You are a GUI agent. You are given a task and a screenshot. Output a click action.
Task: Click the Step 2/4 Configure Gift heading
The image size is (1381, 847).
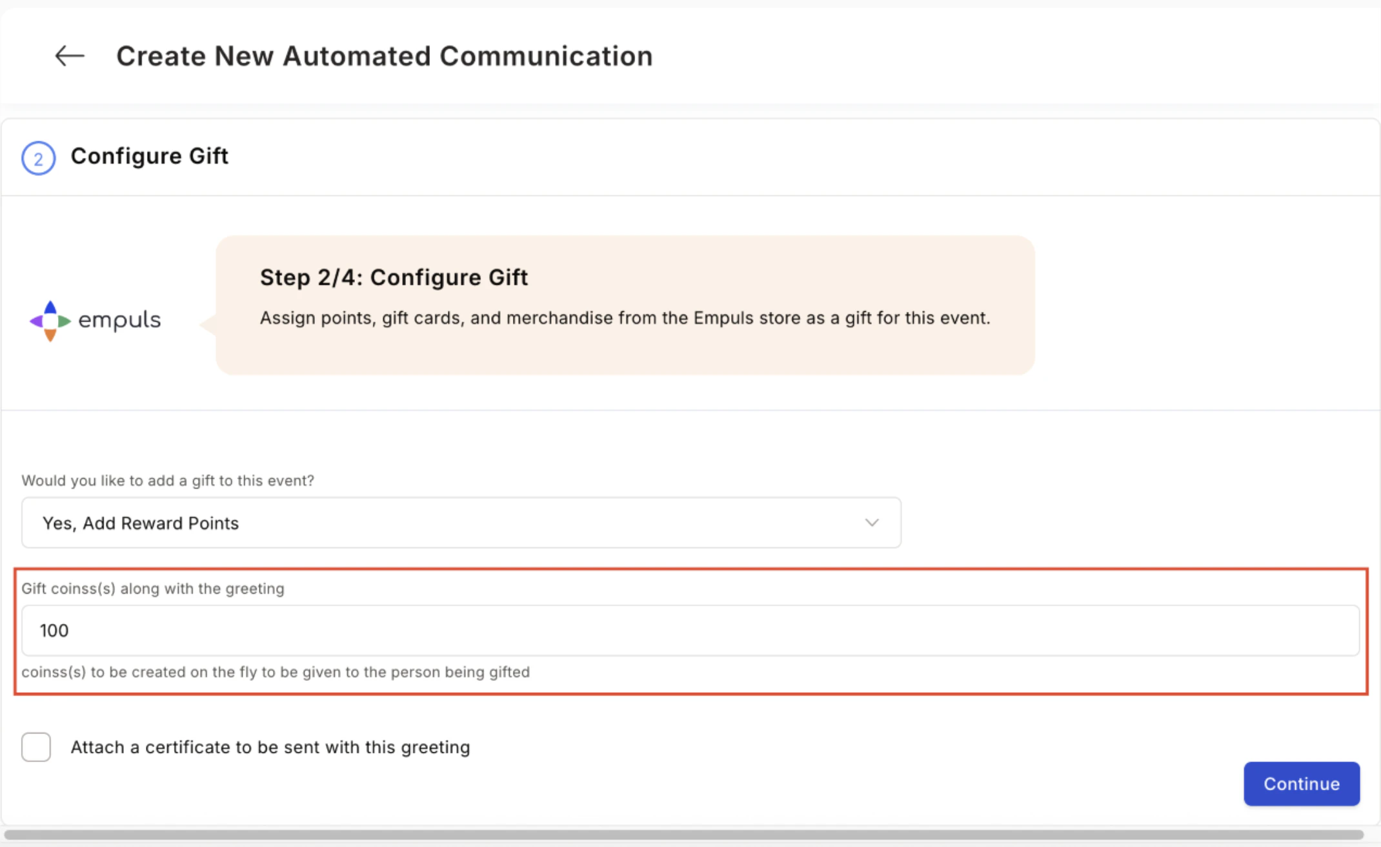click(394, 277)
